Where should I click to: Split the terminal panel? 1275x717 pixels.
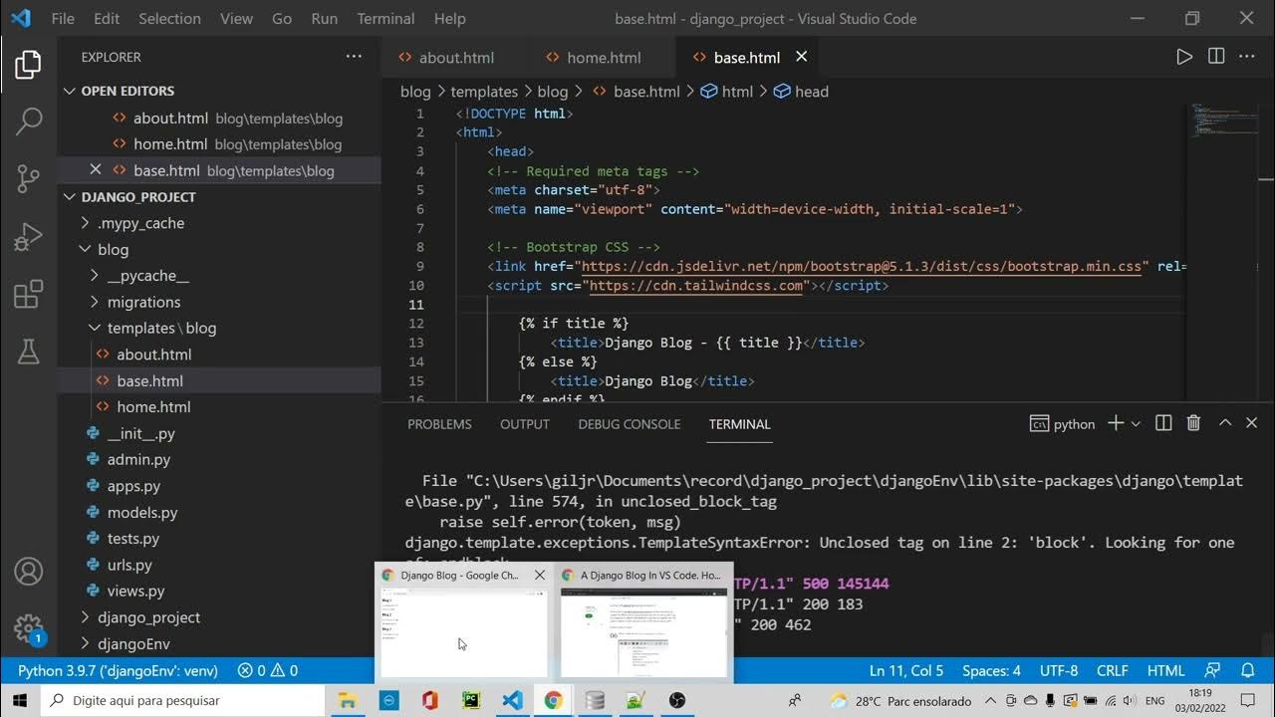point(1163,423)
